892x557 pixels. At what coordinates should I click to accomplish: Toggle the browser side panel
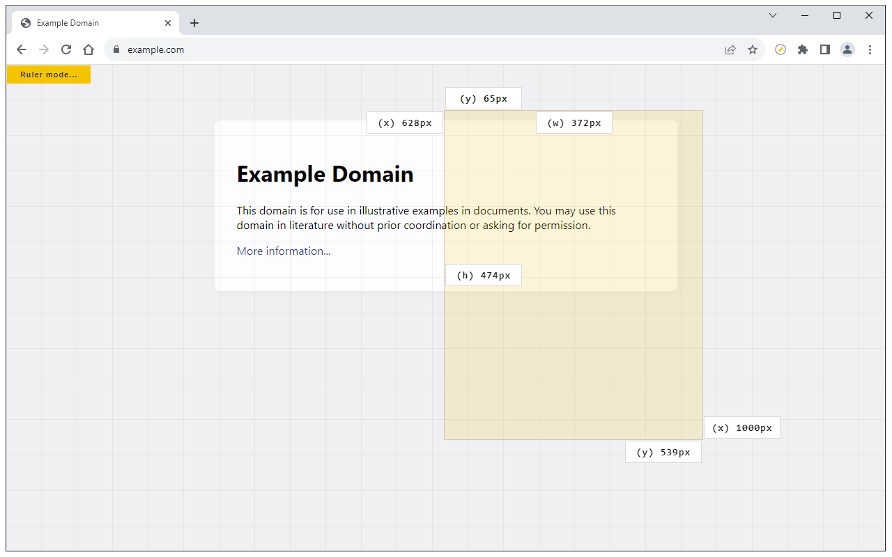(x=825, y=49)
